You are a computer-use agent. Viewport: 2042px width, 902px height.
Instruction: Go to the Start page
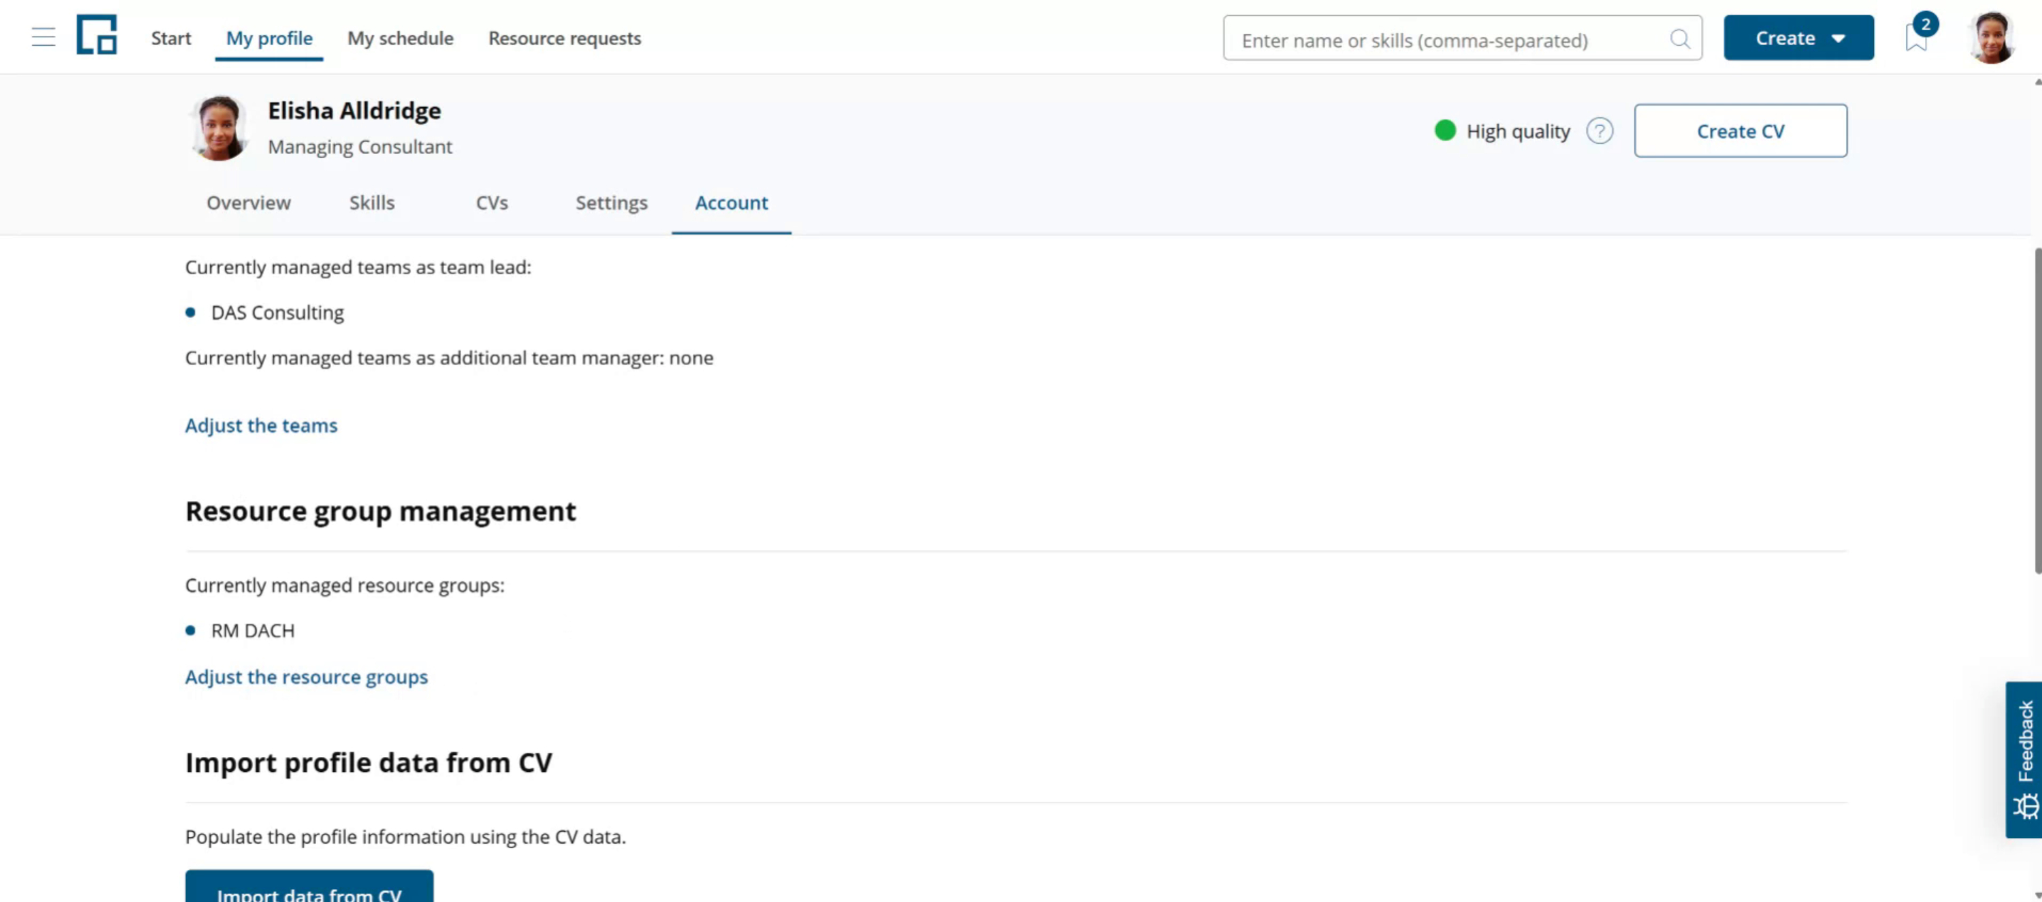click(x=171, y=38)
